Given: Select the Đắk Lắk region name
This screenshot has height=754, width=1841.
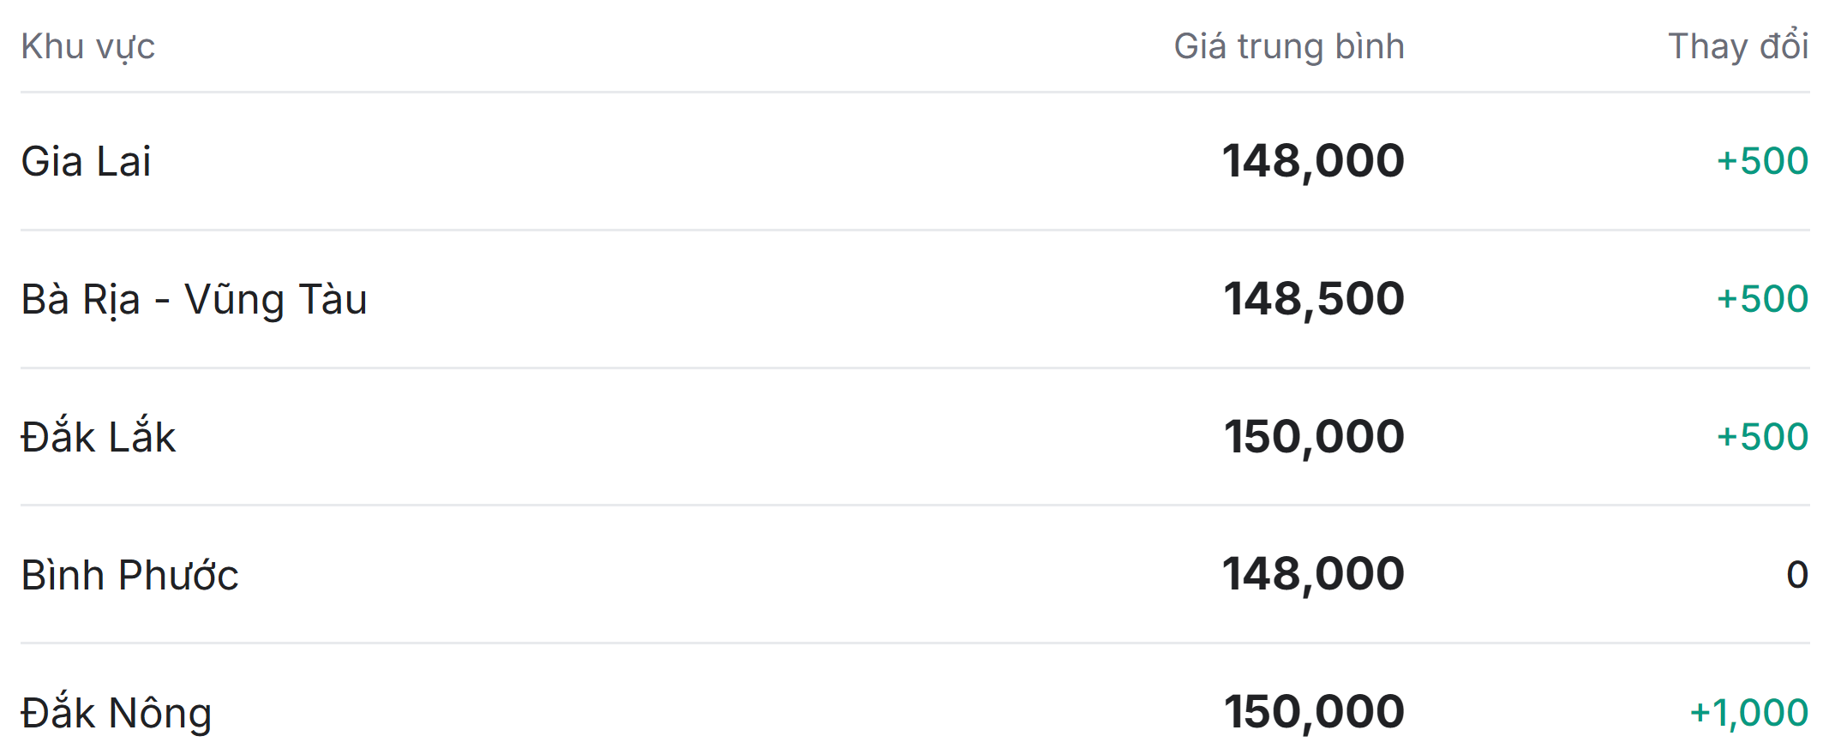Looking at the screenshot, I should point(98,437).
